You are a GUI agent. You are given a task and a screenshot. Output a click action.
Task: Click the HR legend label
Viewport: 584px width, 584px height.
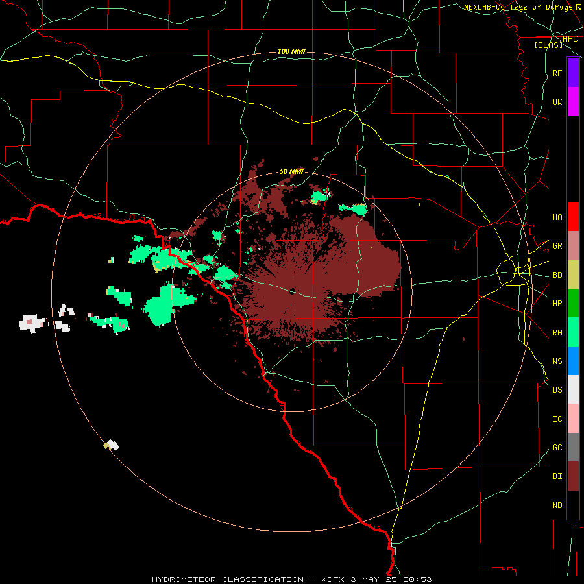pyautogui.click(x=557, y=304)
